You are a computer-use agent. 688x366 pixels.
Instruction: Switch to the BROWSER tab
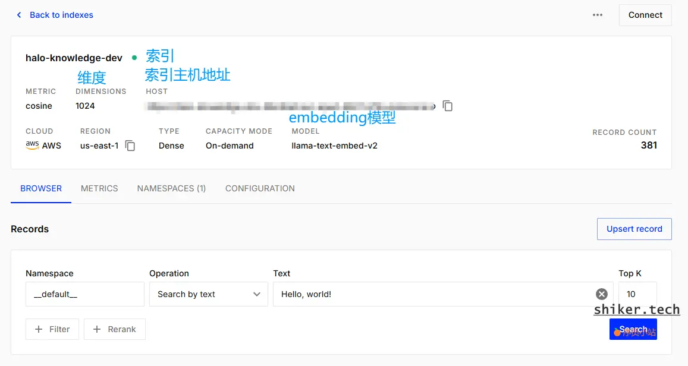(41, 188)
